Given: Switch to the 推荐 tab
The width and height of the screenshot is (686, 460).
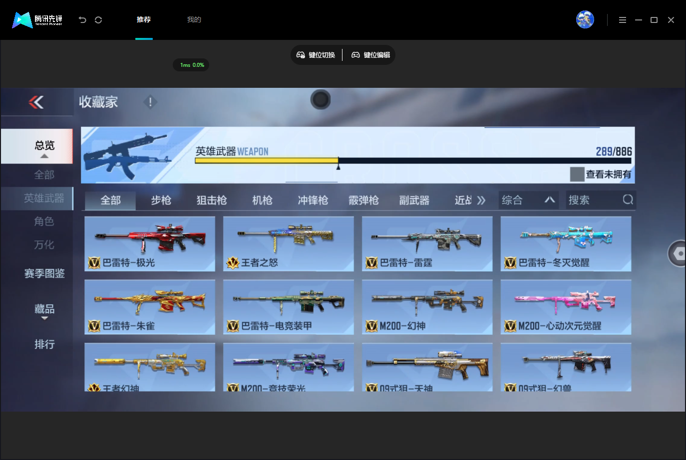Looking at the screenshot, I should (x=144, y=19).
